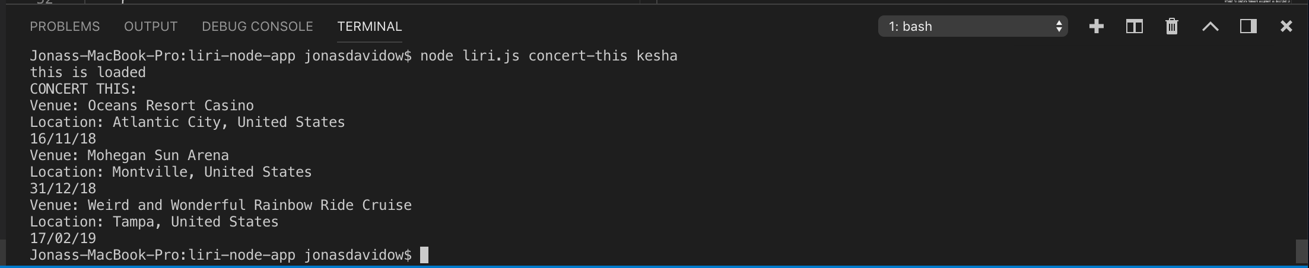Close the terminal panel
1309x268 pixels.
tap(1286, 26)
